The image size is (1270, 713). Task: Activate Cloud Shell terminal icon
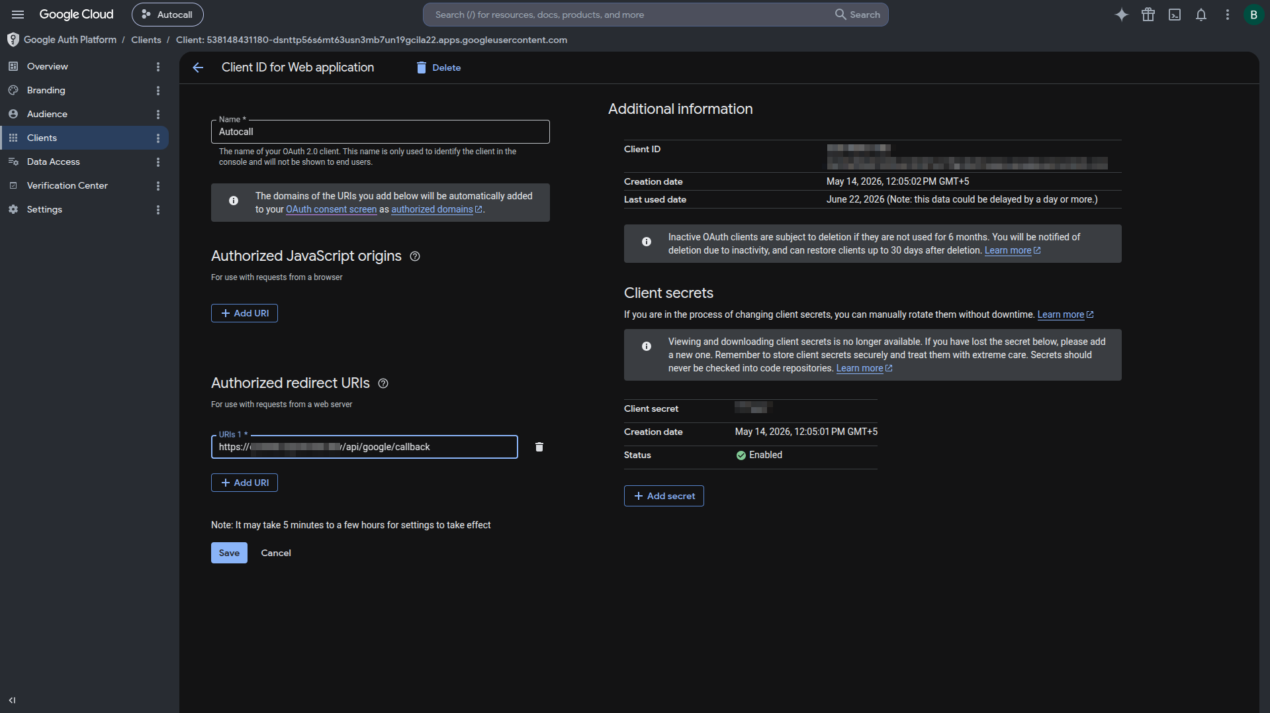pyautogui.click(x=1174, y=15)
